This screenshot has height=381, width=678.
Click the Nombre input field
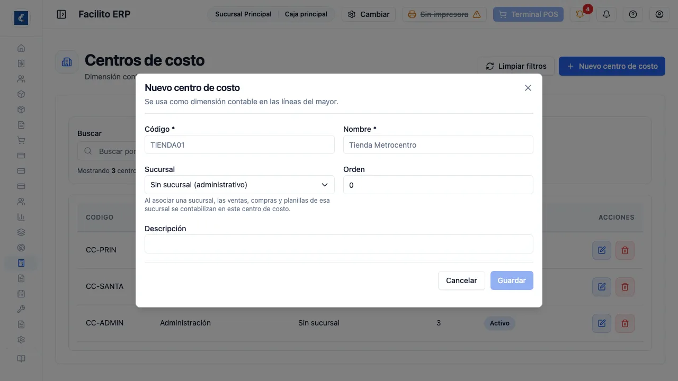pos(438,144)
